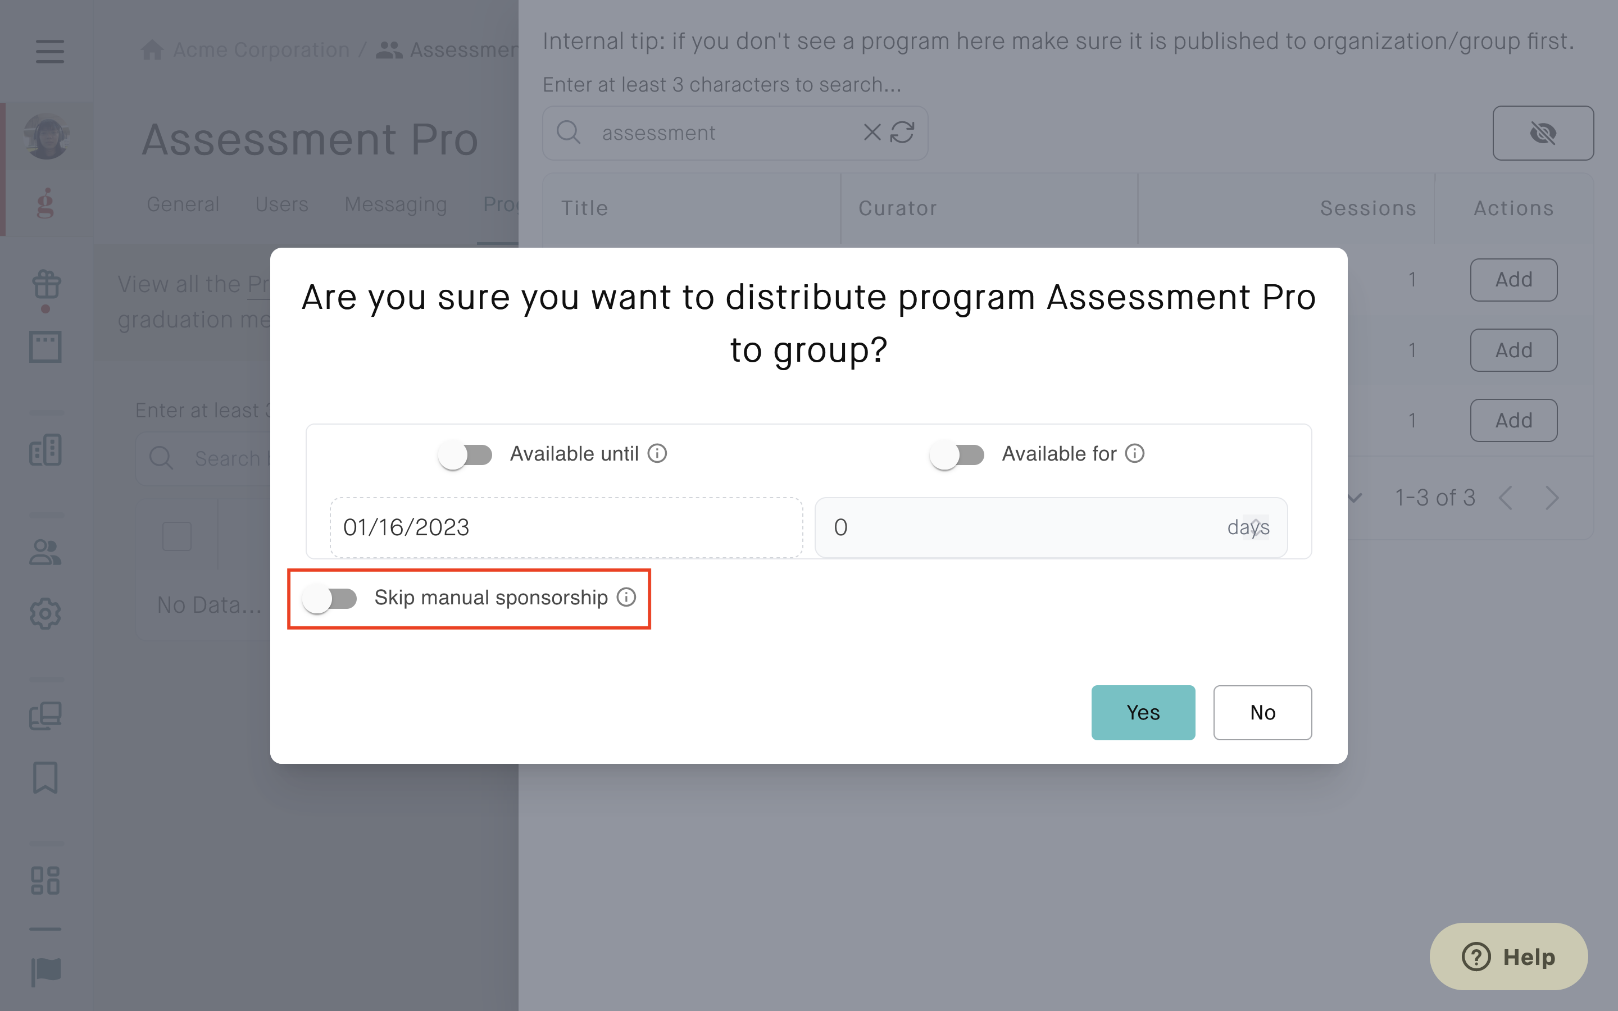Open Help from the bottom-right button
The image size is (1618, 1011).
coord(1508,956)
